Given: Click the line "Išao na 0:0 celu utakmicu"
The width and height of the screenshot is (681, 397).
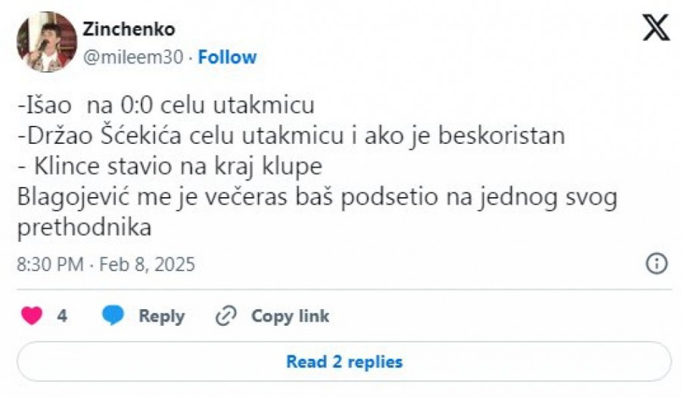Looking at the screenshot, I should tap(165, 105).
